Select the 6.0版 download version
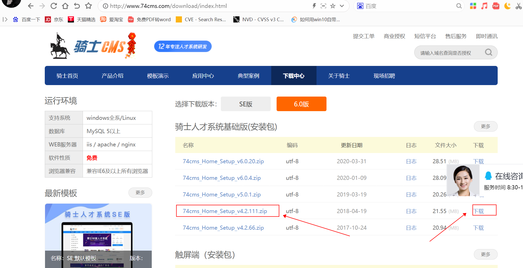Image resolution: width=523 pixels, height=268 pixels. pos(301,104)
